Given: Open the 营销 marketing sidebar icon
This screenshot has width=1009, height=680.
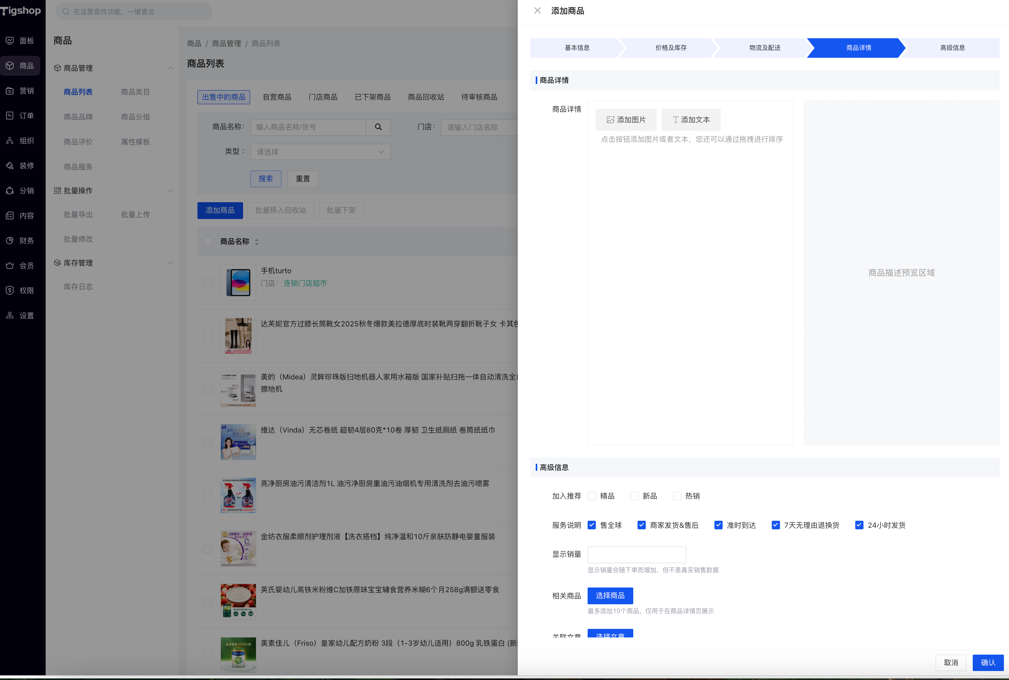Looking at the screenshot, I should click(10, 91).
